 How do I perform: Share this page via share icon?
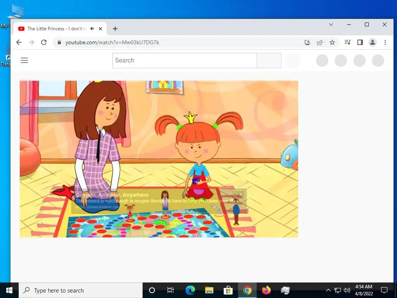click(x=320, y=42)
